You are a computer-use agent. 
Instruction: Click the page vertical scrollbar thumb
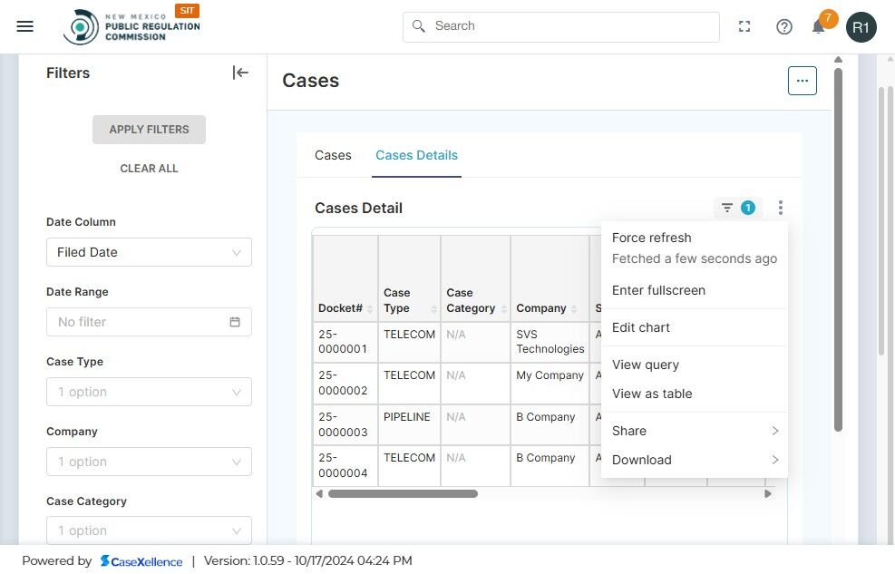pyautogui.click(x=838, y=249)
